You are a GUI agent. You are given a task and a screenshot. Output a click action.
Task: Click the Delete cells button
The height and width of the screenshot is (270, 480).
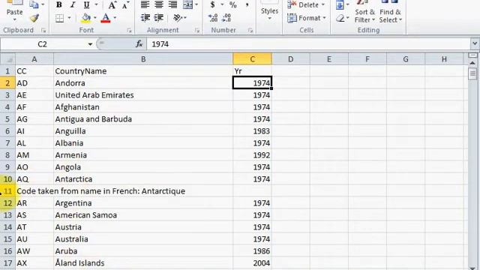tap(306, 5)
